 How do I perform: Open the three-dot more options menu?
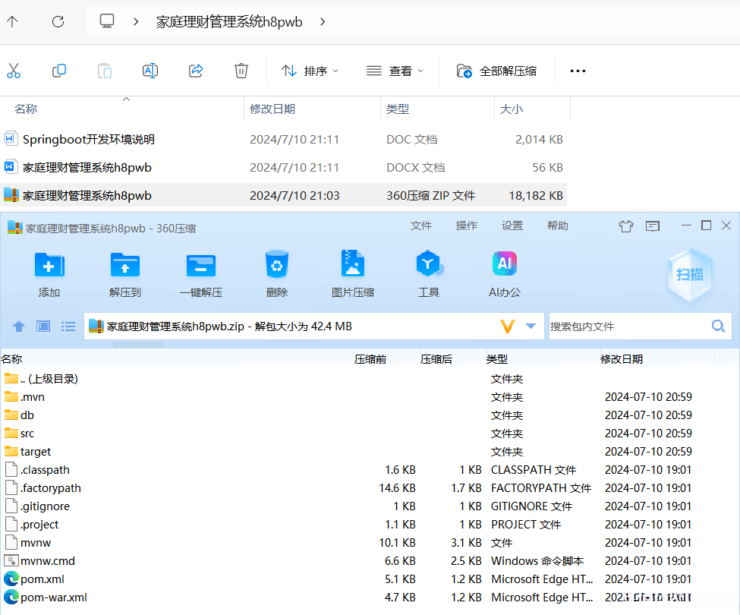click(578, 71)
